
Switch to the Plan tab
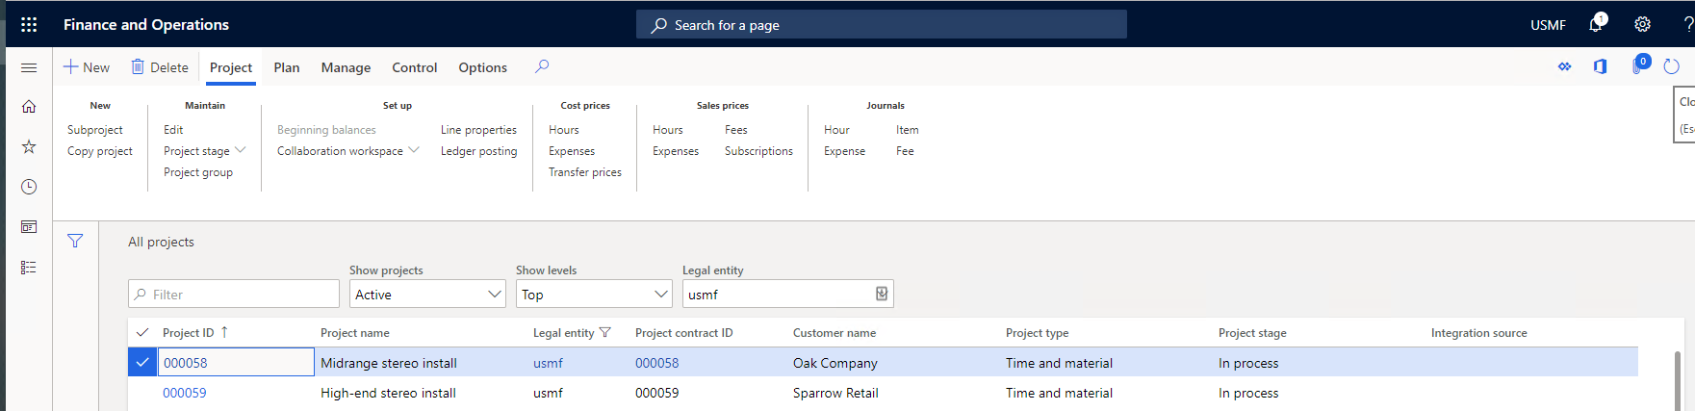click(x=287, y=67)
